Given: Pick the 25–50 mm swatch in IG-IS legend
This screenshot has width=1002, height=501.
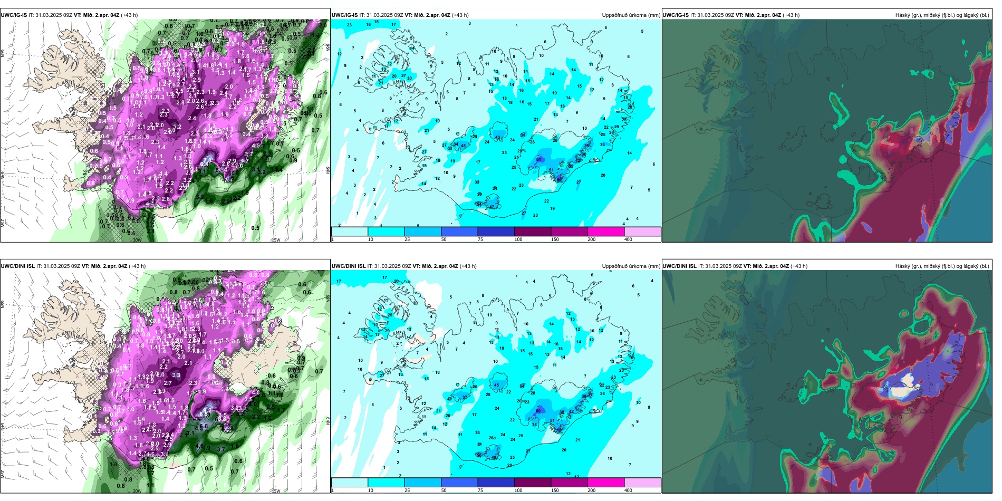Looking at the screenshot, I should coord(423,232).
